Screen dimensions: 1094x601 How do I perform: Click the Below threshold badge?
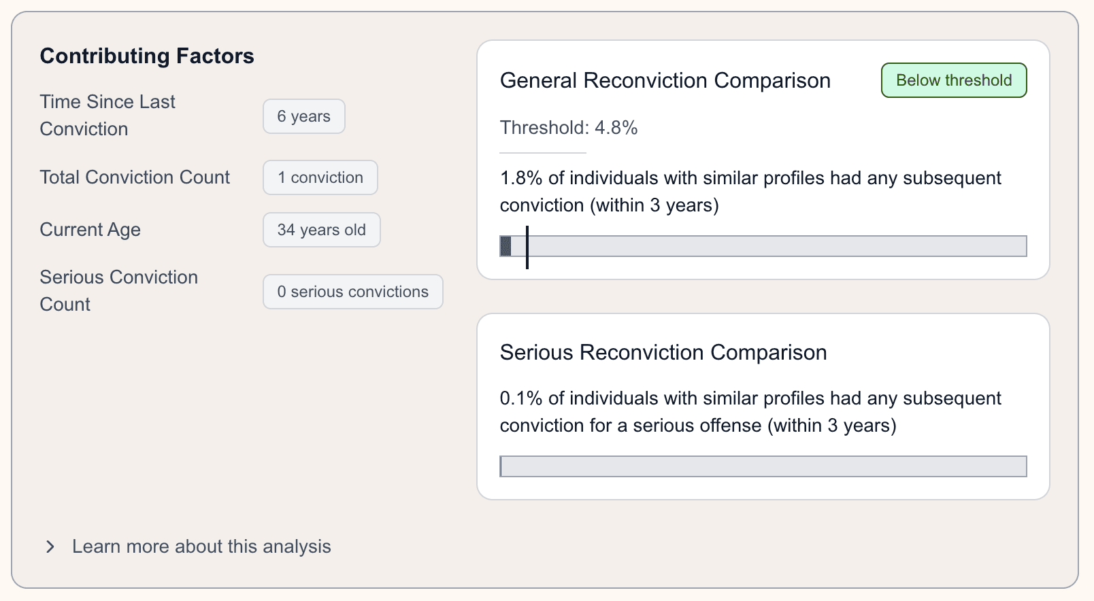point(953,80)
